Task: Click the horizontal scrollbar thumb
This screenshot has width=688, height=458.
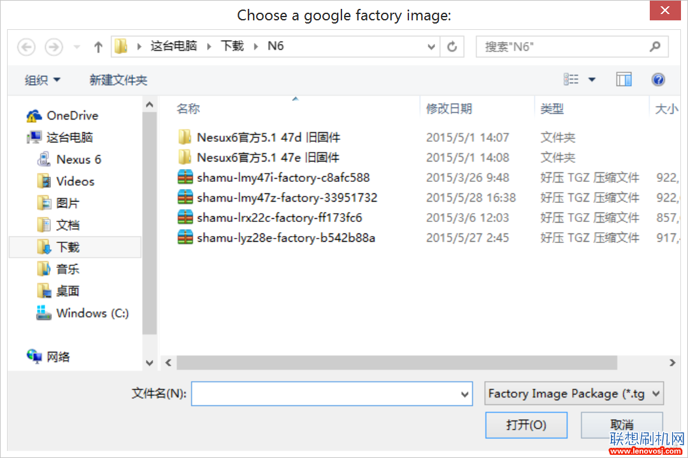Action: tap(397, 363)
